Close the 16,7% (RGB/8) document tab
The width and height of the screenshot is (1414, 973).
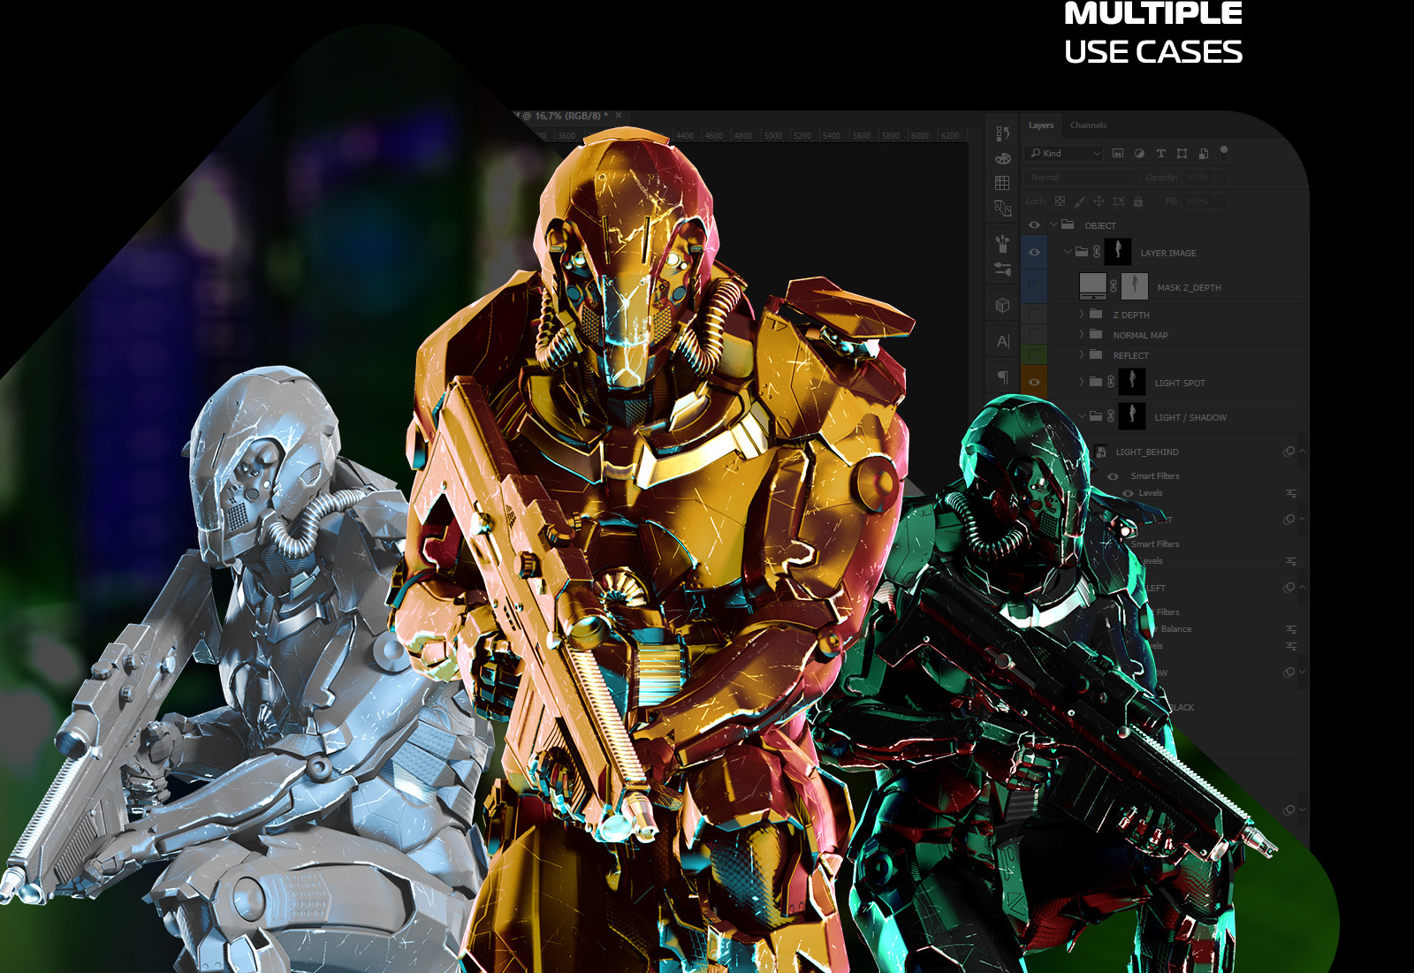click(x=619, y=115)
